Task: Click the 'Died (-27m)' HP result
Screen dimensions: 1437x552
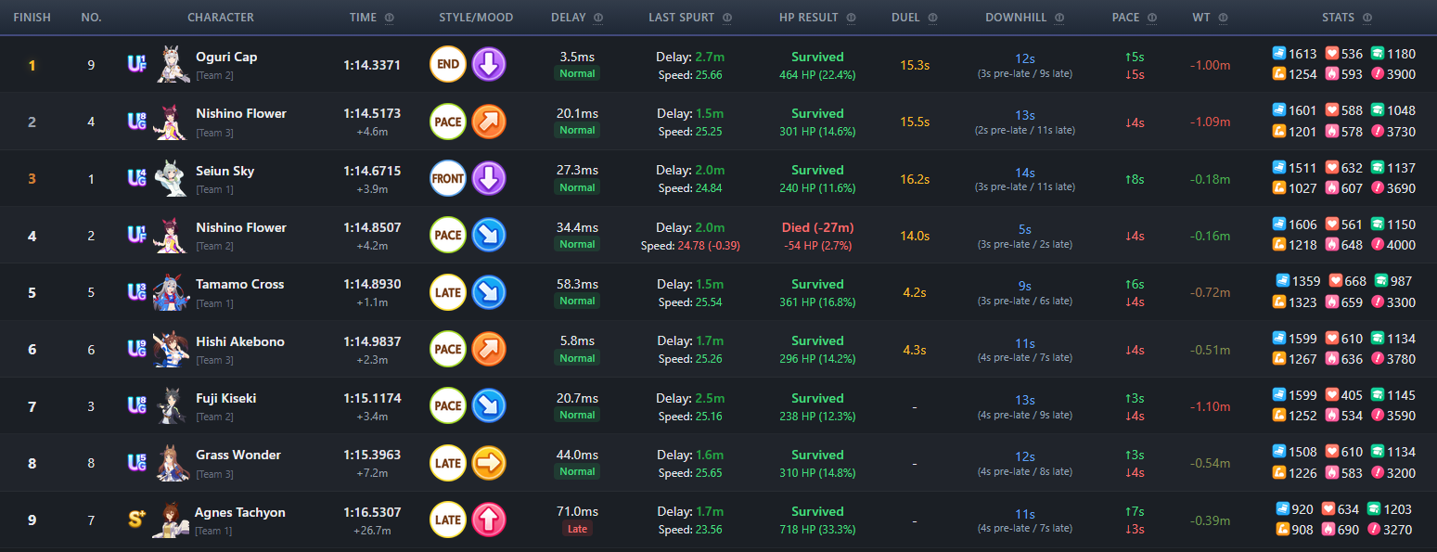Action: 817,227
